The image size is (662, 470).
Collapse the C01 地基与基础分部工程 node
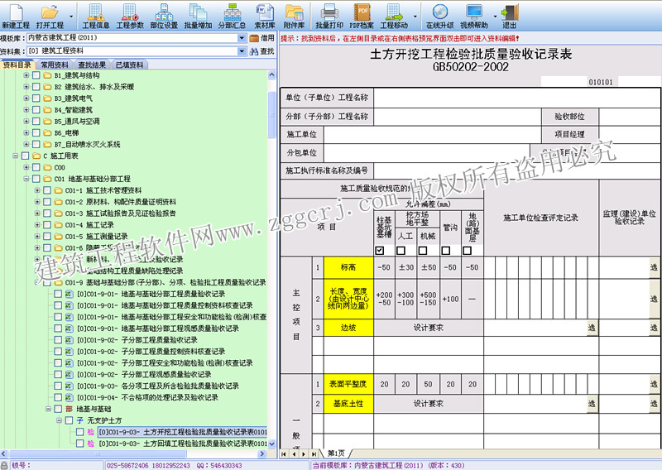26,179
